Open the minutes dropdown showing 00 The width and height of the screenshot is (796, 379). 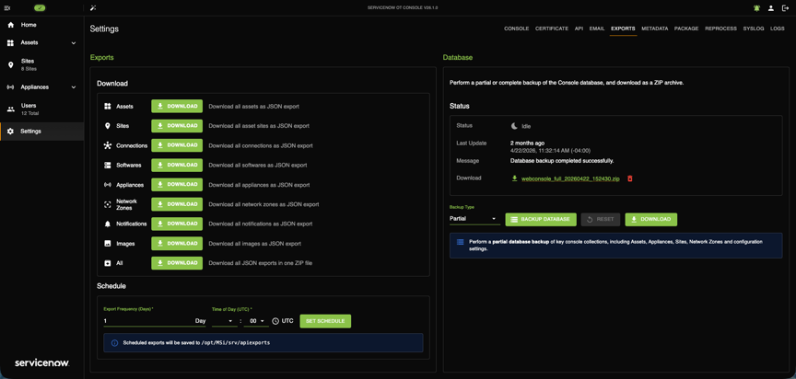[257, 321]
